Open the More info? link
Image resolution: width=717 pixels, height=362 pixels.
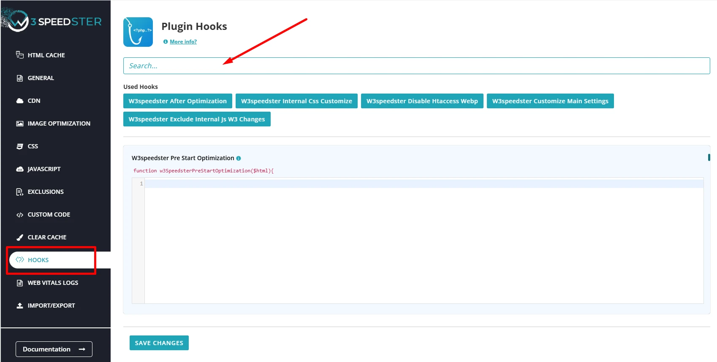point(183,42)
